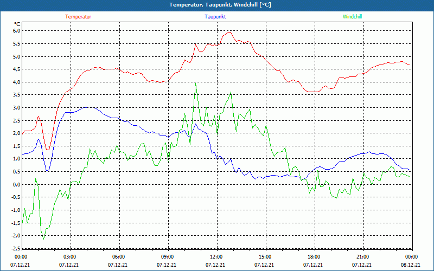Click the 6,0 y-axis value
434x271 pixels.
17,31
